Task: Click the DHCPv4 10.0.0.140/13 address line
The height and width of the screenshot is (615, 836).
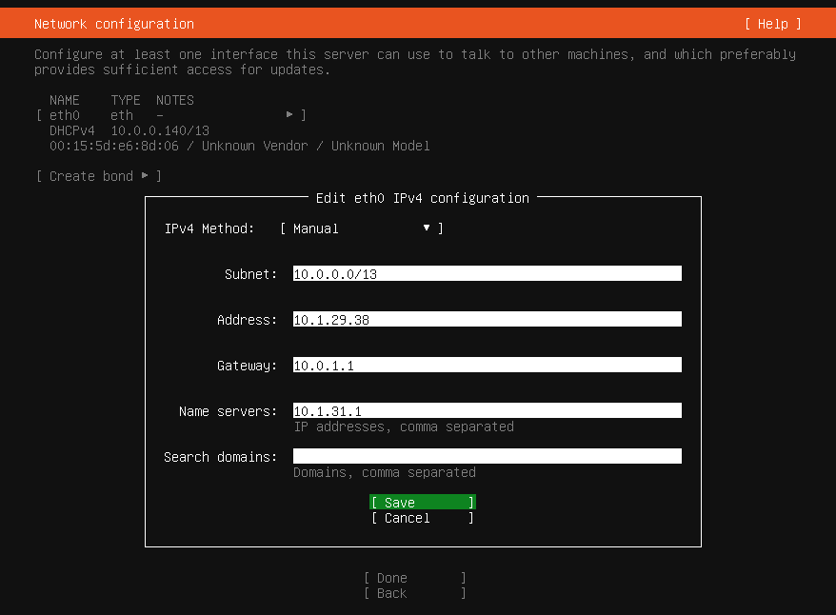Action: pos(129,130)
